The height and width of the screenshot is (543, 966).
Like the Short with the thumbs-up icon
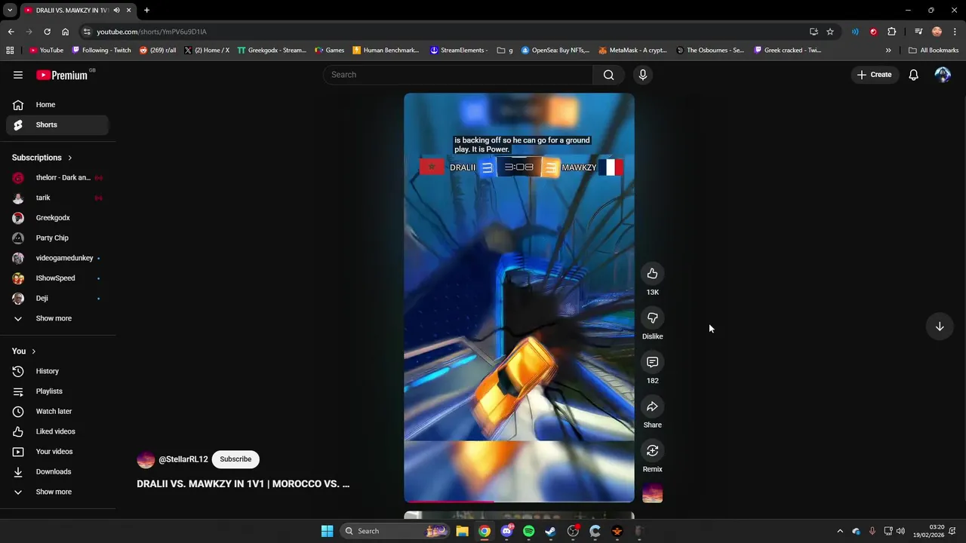652,274
